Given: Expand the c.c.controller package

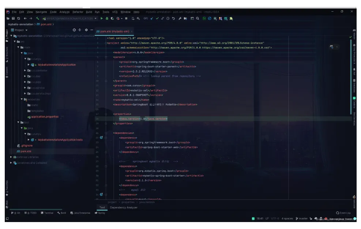Looking at the screenshot, I should click(x=25, y=71).
